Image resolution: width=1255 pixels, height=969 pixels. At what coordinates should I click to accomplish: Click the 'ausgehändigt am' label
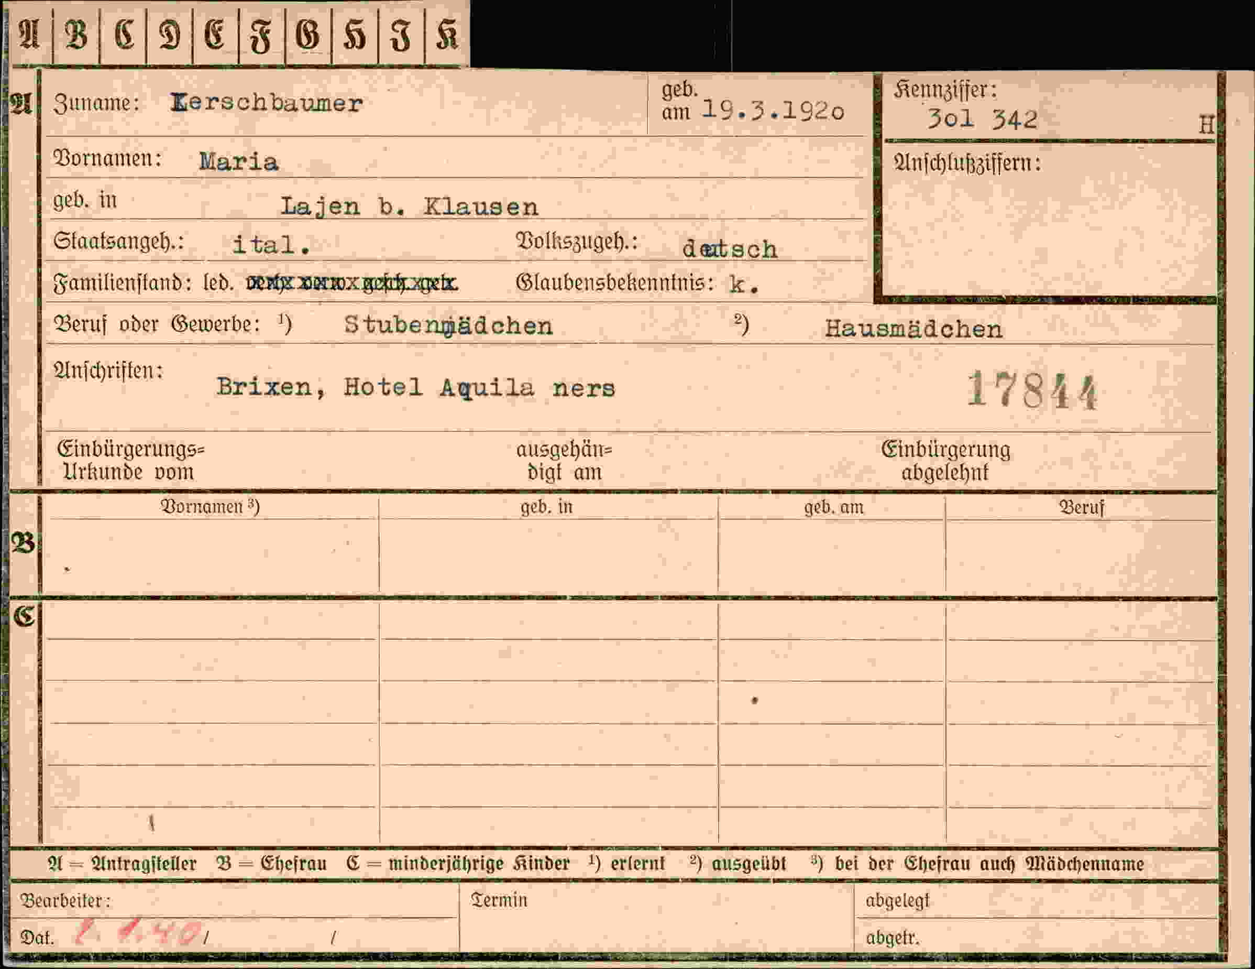(x=564, y=461)
